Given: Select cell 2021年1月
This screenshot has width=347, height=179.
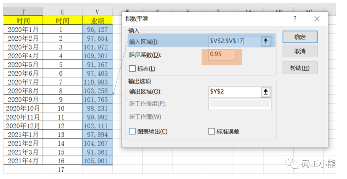Looking at the screenshot, I should click(x=23, y=134).
